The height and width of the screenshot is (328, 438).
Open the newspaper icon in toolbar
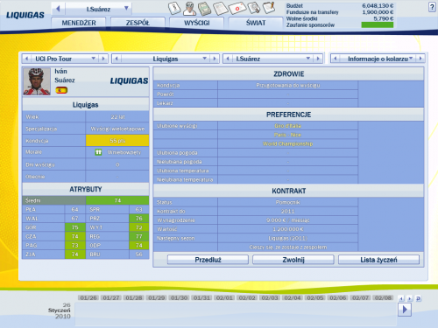click(x=221, y=9)
